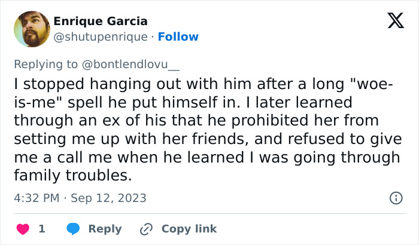The width and height of the screenshot is (419, 245).
Task: Open the @bontlendlovu__ mention
Action: click(130, 65)
